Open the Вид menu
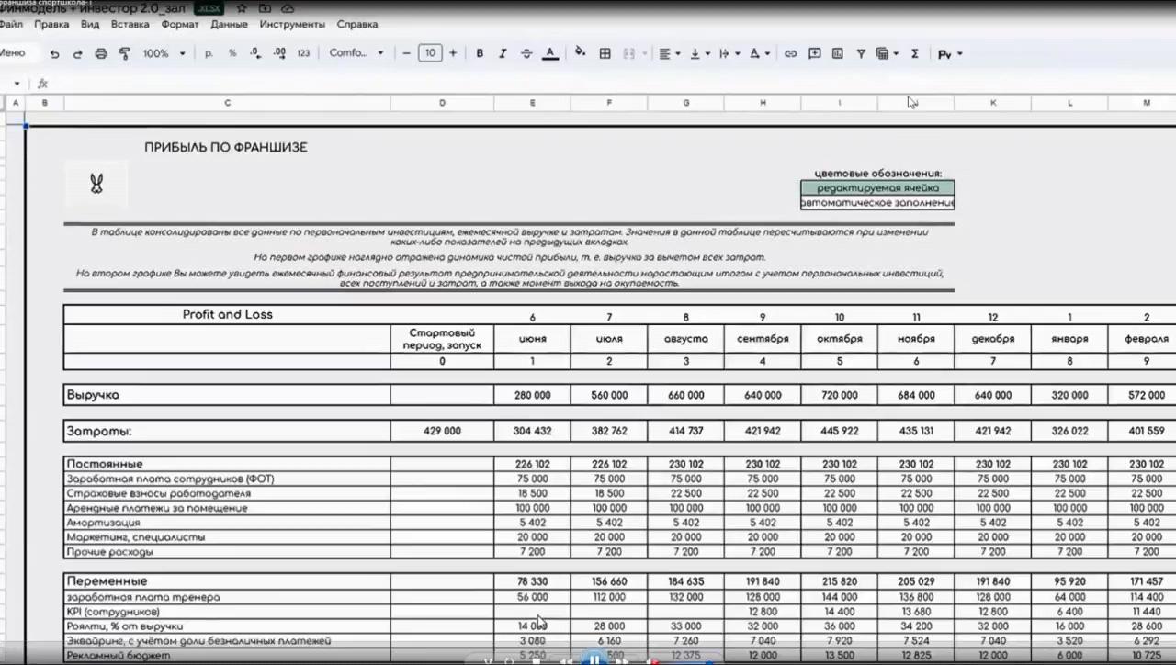Image resolution: width=1176 pixels, height=665 pixels. [x=90, y=25]
